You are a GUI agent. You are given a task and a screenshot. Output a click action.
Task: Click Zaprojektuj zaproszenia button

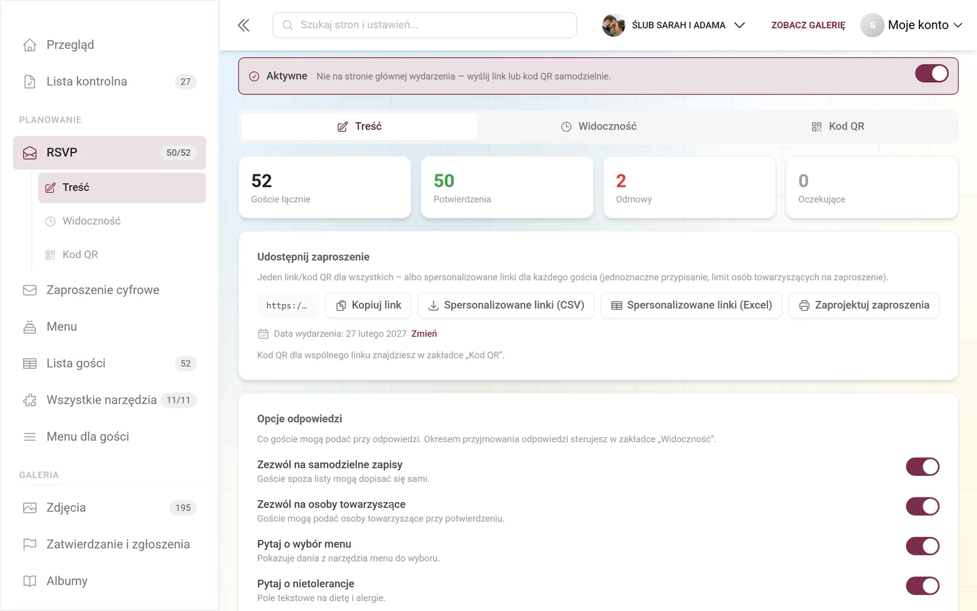pos(864,305)
